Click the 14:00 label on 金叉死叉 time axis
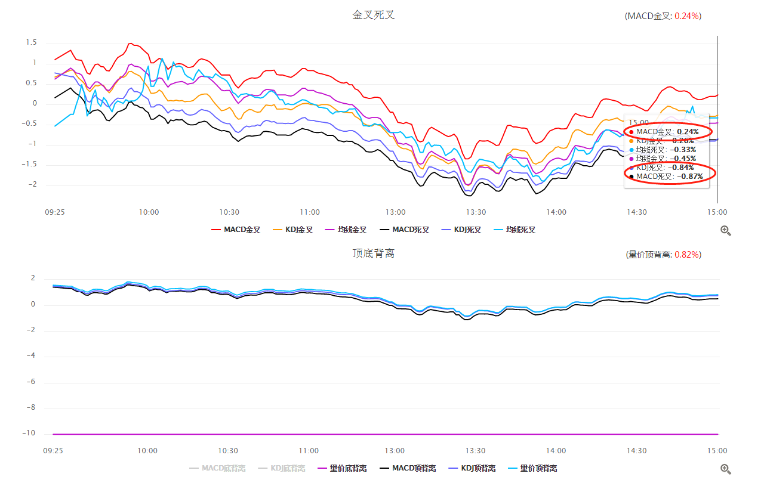Image resolution: width=767 pixels, height=495 pixels. click(x=556, y=212)
